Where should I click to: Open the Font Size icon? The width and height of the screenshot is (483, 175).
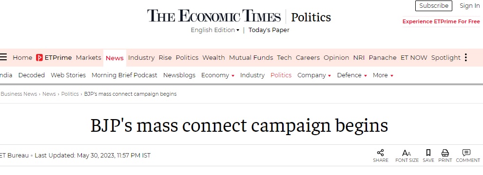click(x=406, y=153)
